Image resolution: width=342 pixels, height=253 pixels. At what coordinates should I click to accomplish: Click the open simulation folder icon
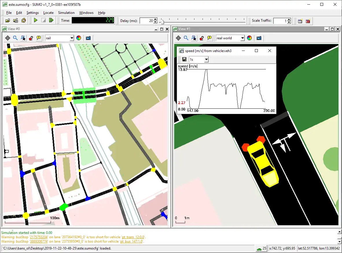pyautogui.click(x=8, y=21)
